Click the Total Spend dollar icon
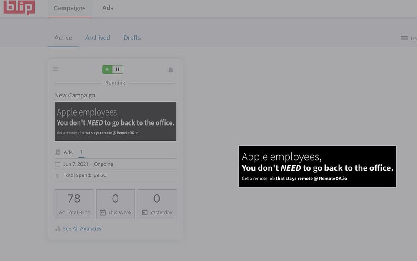The height and width of the screenshot is (261, 417). (x=58, y=176)
